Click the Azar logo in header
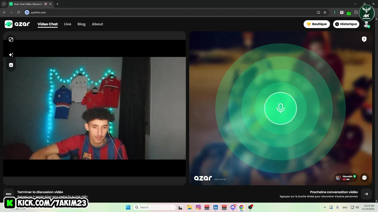The width and height of the screenshot is (378, 212). coord(17,24)
